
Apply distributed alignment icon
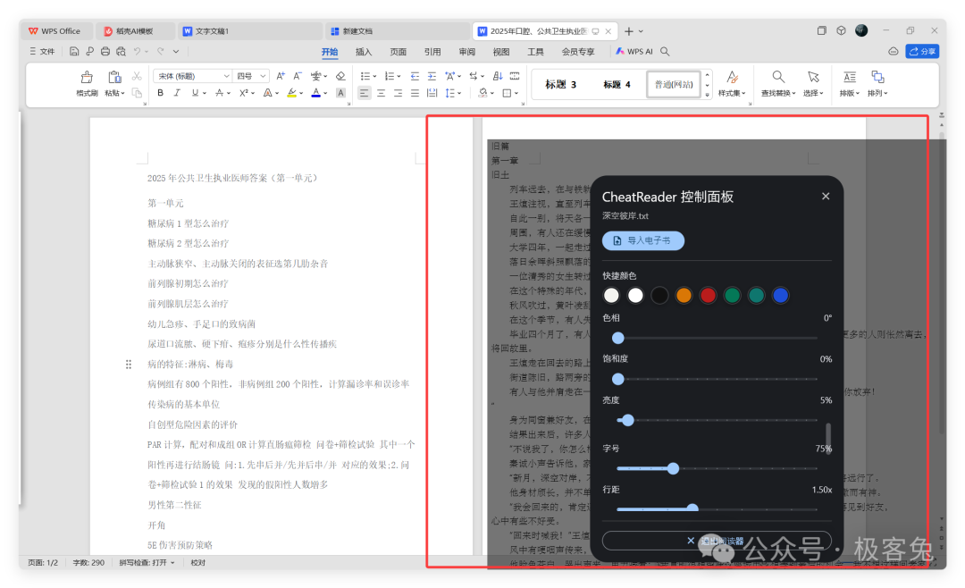point(432,93)
